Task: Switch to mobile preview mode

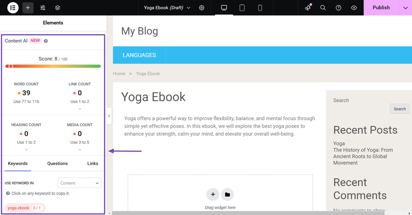Action: (260, 8)
